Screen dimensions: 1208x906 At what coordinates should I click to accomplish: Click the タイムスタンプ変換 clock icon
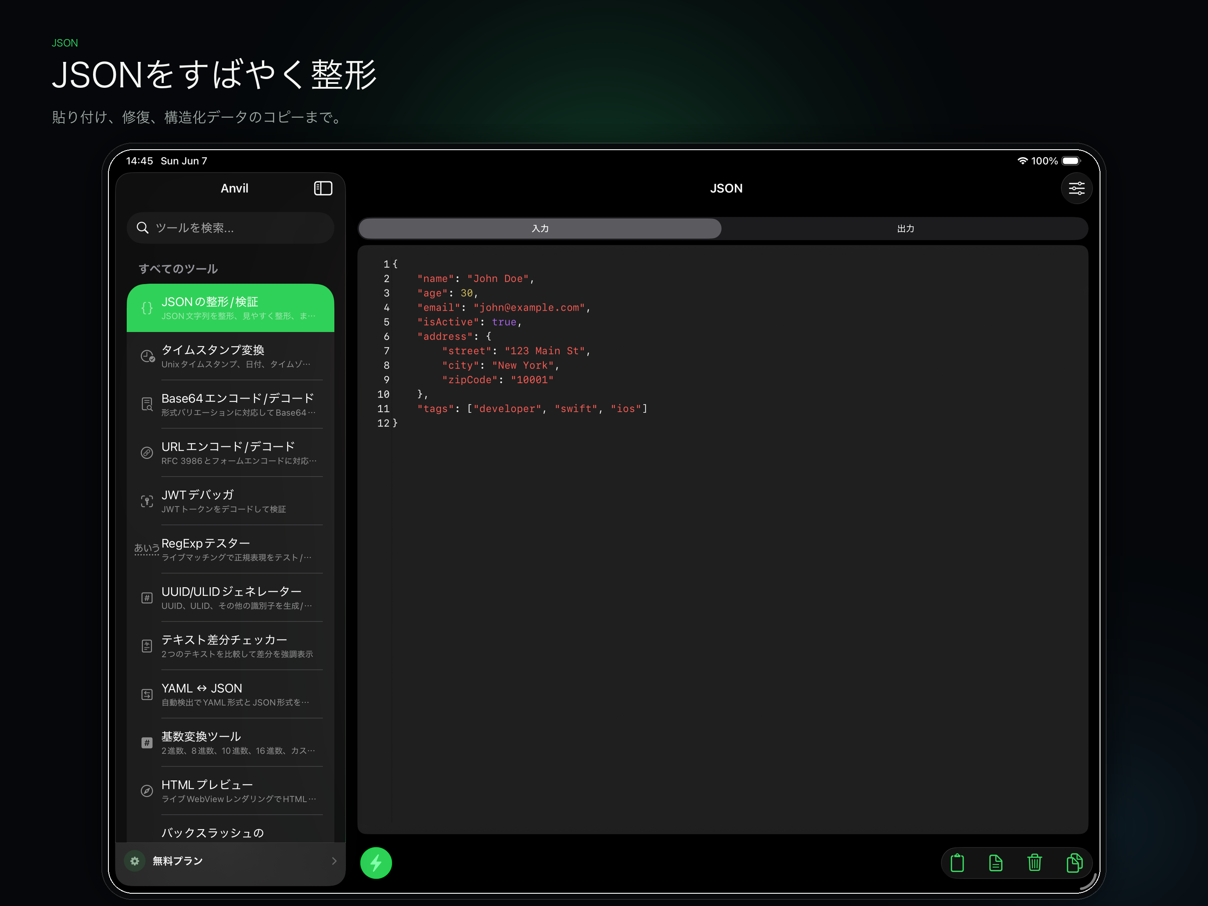click(x=147, y=356)
